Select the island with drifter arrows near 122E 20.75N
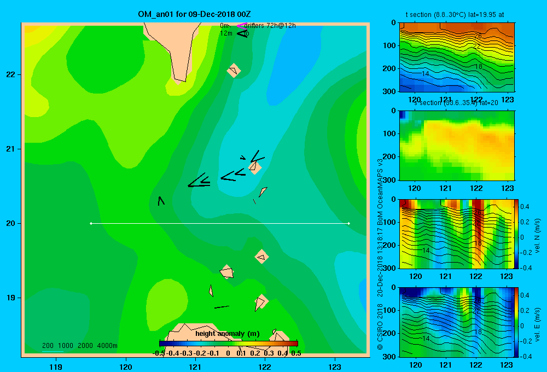 (x=255, y=167)
